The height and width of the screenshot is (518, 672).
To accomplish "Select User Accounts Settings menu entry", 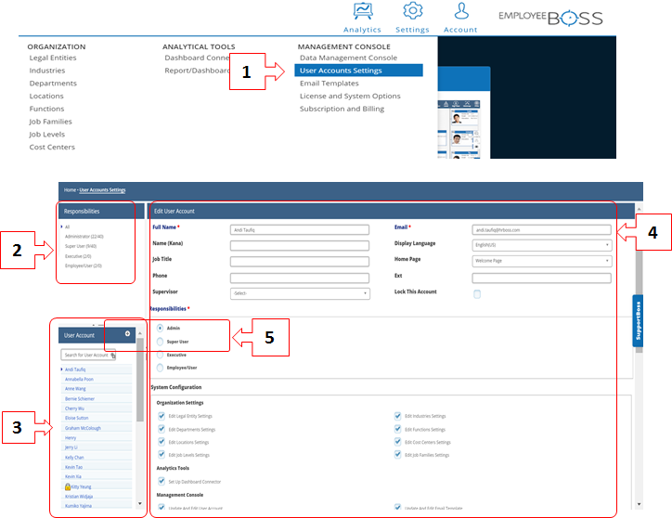I will pos(358,71).
